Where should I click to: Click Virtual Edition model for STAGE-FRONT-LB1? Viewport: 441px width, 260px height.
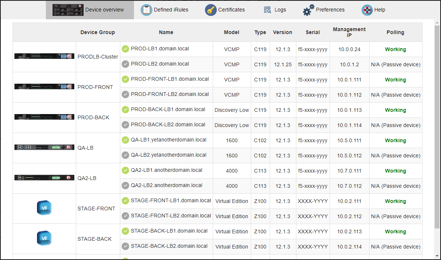click(232, 201)
